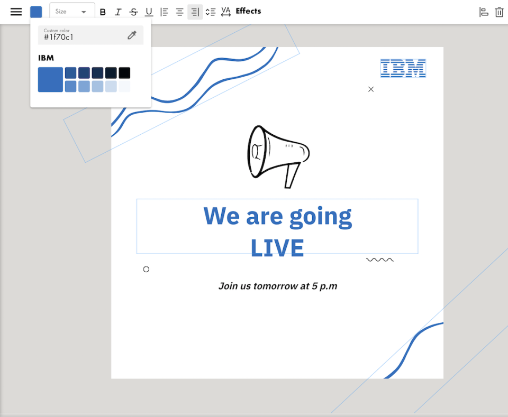Toggle italic text formatting
The width and height of the screenshot is (508, 417).
tap(118, 12)
